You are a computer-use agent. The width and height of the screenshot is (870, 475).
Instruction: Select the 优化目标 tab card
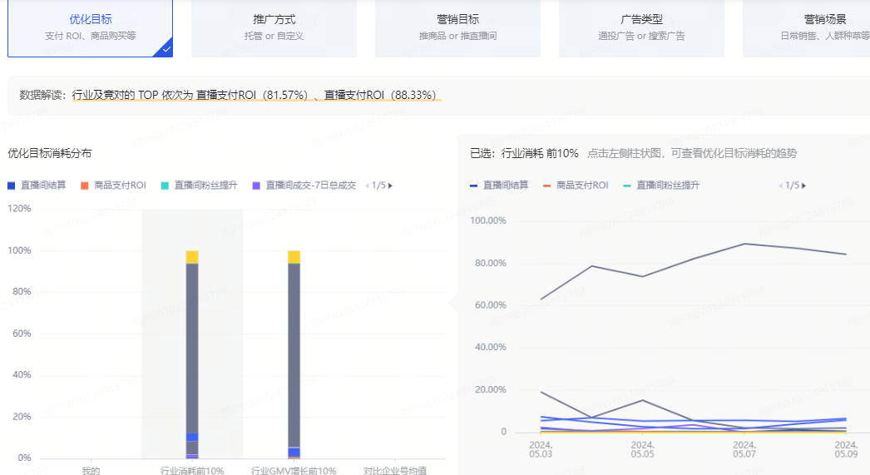point(90,27)
